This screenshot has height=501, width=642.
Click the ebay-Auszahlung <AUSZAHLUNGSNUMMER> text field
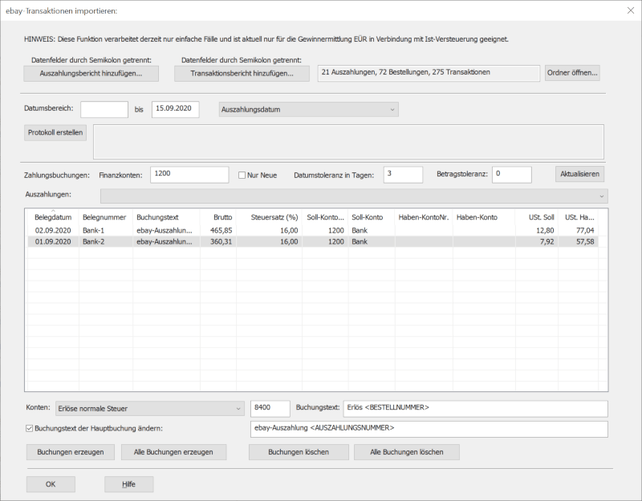(x=429, y=429)
